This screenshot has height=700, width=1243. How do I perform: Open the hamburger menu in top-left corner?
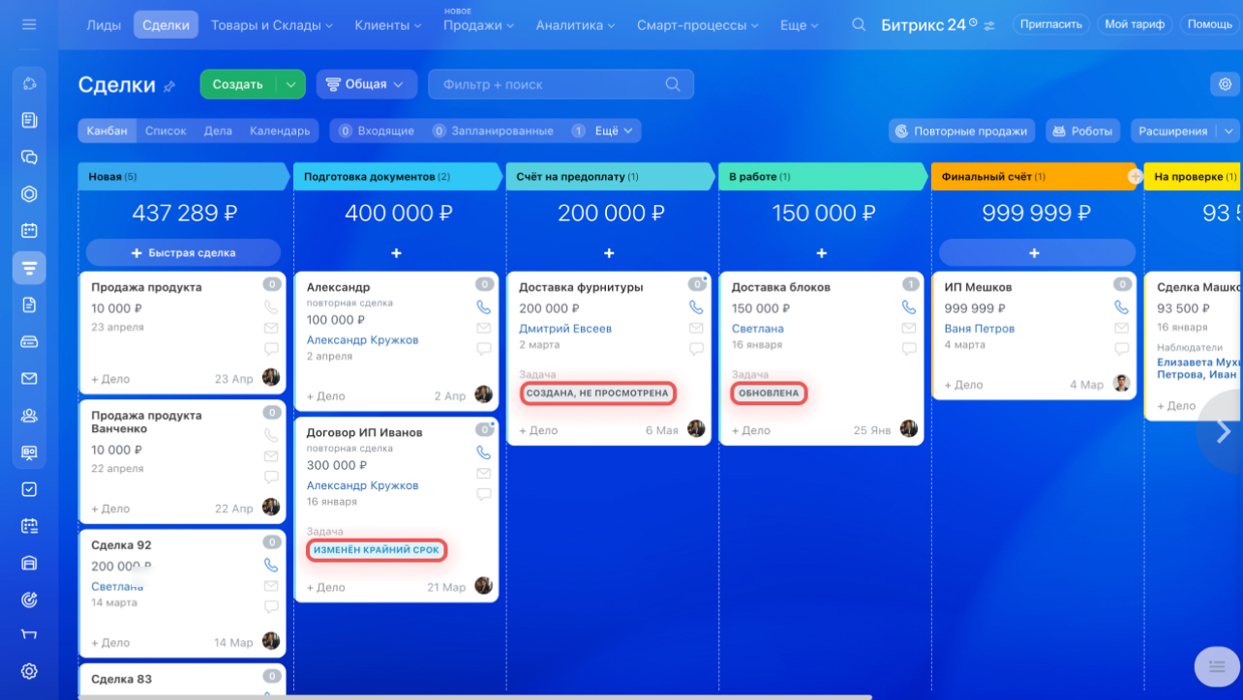click(29, 24)
